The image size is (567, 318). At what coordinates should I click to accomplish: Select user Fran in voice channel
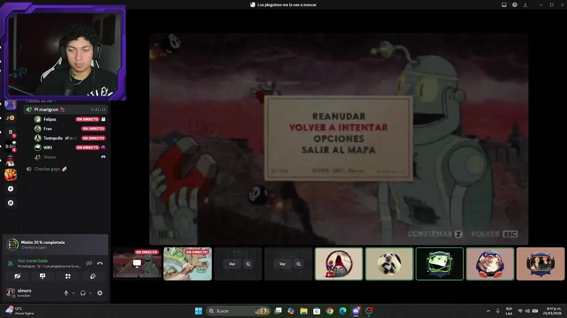click(x=47, y=129)
